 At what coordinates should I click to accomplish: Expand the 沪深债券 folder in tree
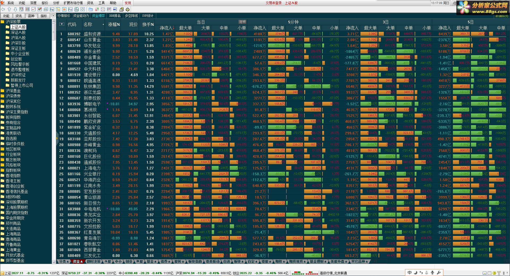click(13, 96)
